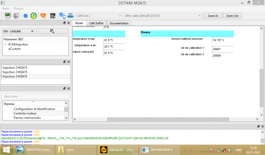
Task: Click the Zoom In button
Action: 213,16
